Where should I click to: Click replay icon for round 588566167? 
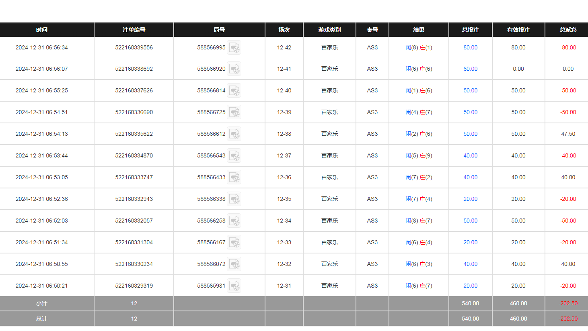click(x=234, y=242)
